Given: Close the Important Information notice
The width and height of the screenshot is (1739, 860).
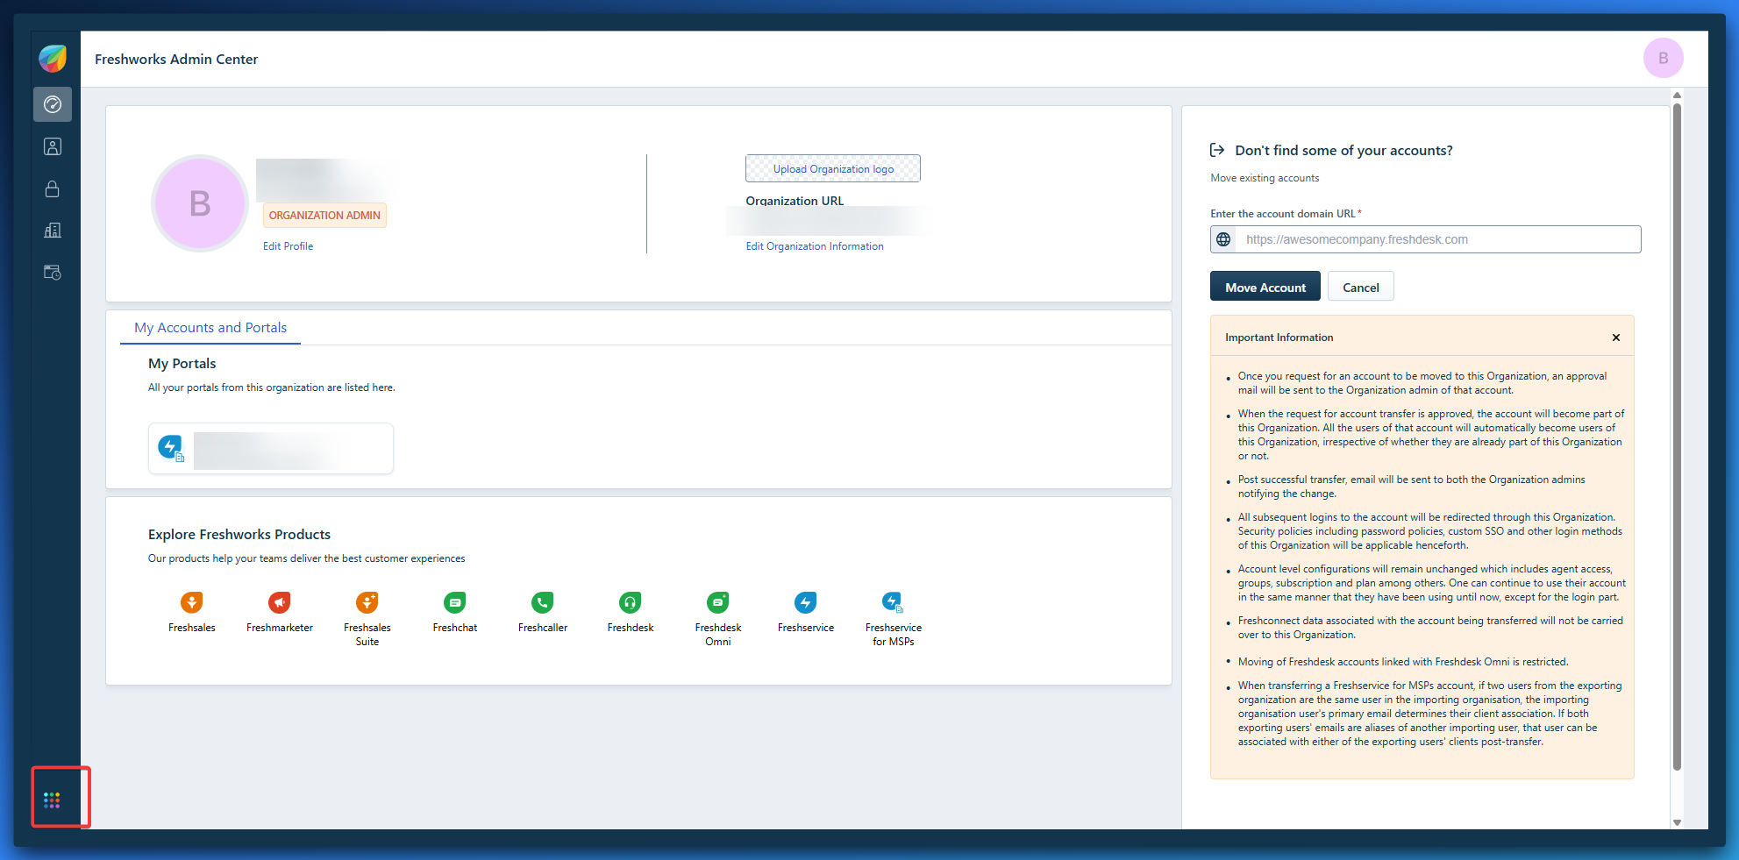Looking at the screenshot, I should tap(1616, 338).
